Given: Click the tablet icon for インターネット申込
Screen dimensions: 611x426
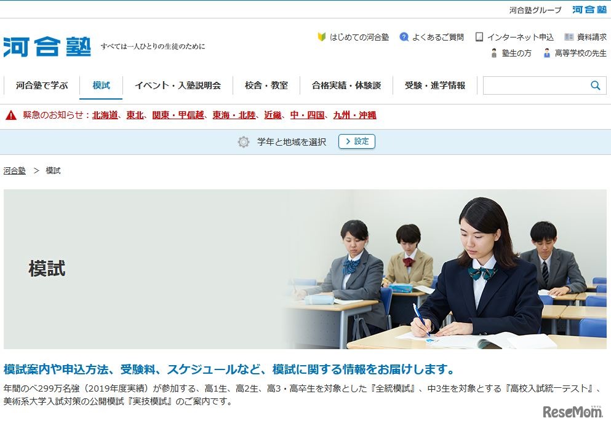Looking at the screenshot, I should (x=479, y=37).
